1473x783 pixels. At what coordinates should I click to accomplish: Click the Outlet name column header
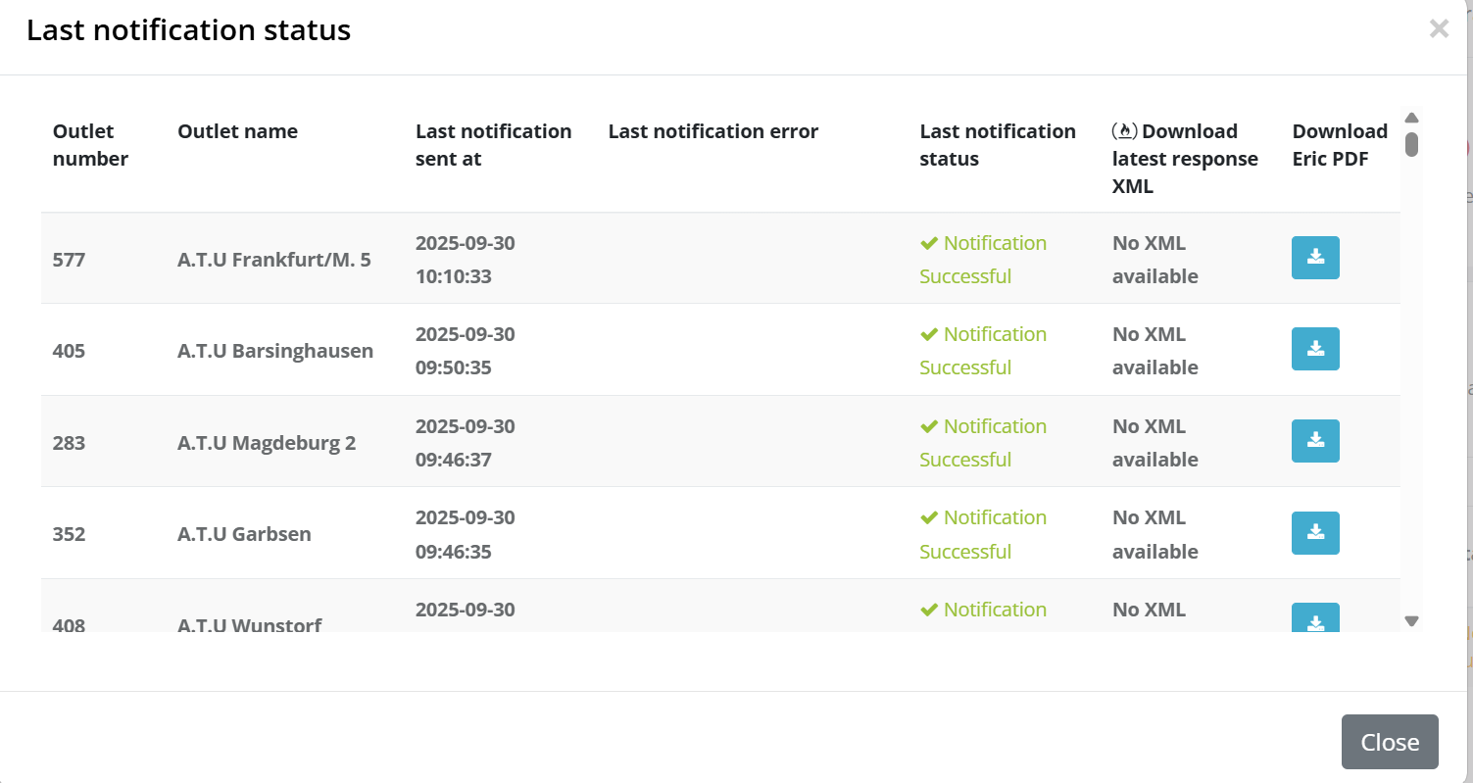click(237, 131)
